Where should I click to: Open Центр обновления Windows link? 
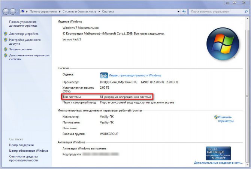[28, 151]
